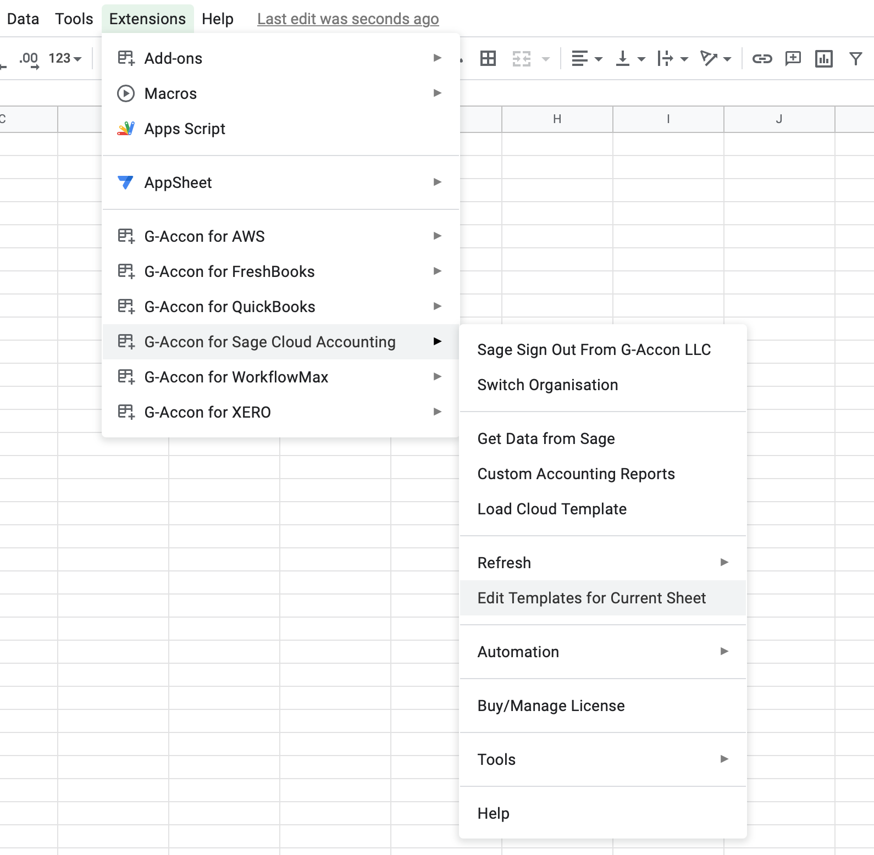Screen dimensions: 874x855
Task: Click the Add-ons table icon
Action: pos(126,58)
